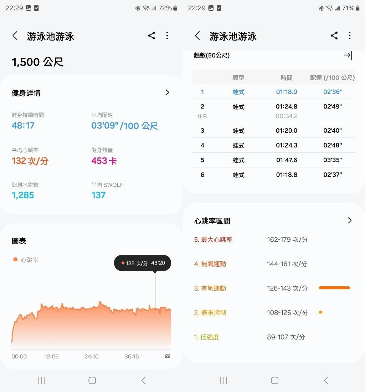Tap share icon in left screen header
Viewport: 365px width, 392px height.
(151, 36)
